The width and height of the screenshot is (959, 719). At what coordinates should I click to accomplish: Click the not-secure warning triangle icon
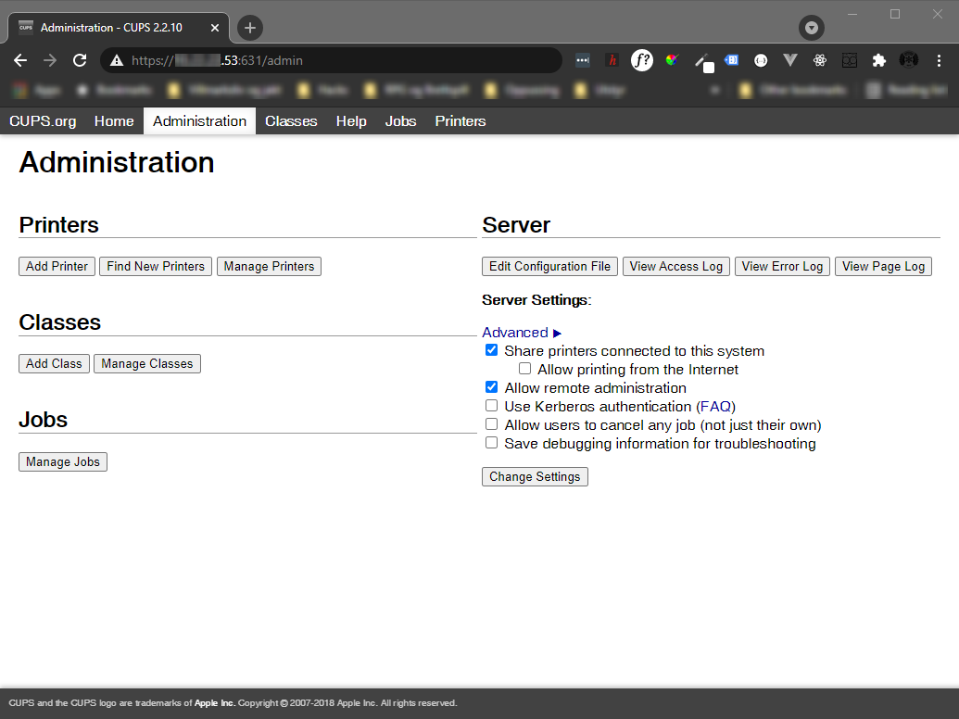click(116, 60)
